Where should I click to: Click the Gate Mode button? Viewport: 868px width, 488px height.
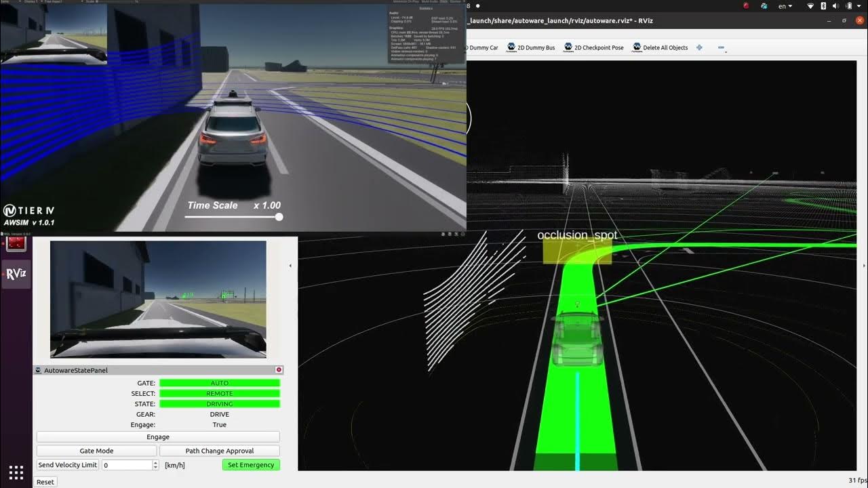click(x=96, y=451)
